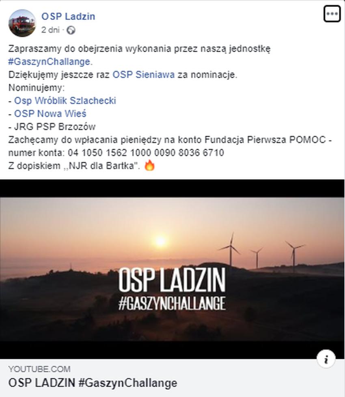
Task: Click the public globe privacy icon
Action: click(71, 30)
